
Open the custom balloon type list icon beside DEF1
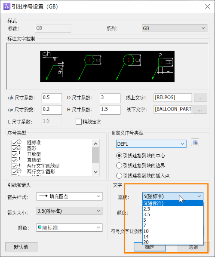pos(195,142)
